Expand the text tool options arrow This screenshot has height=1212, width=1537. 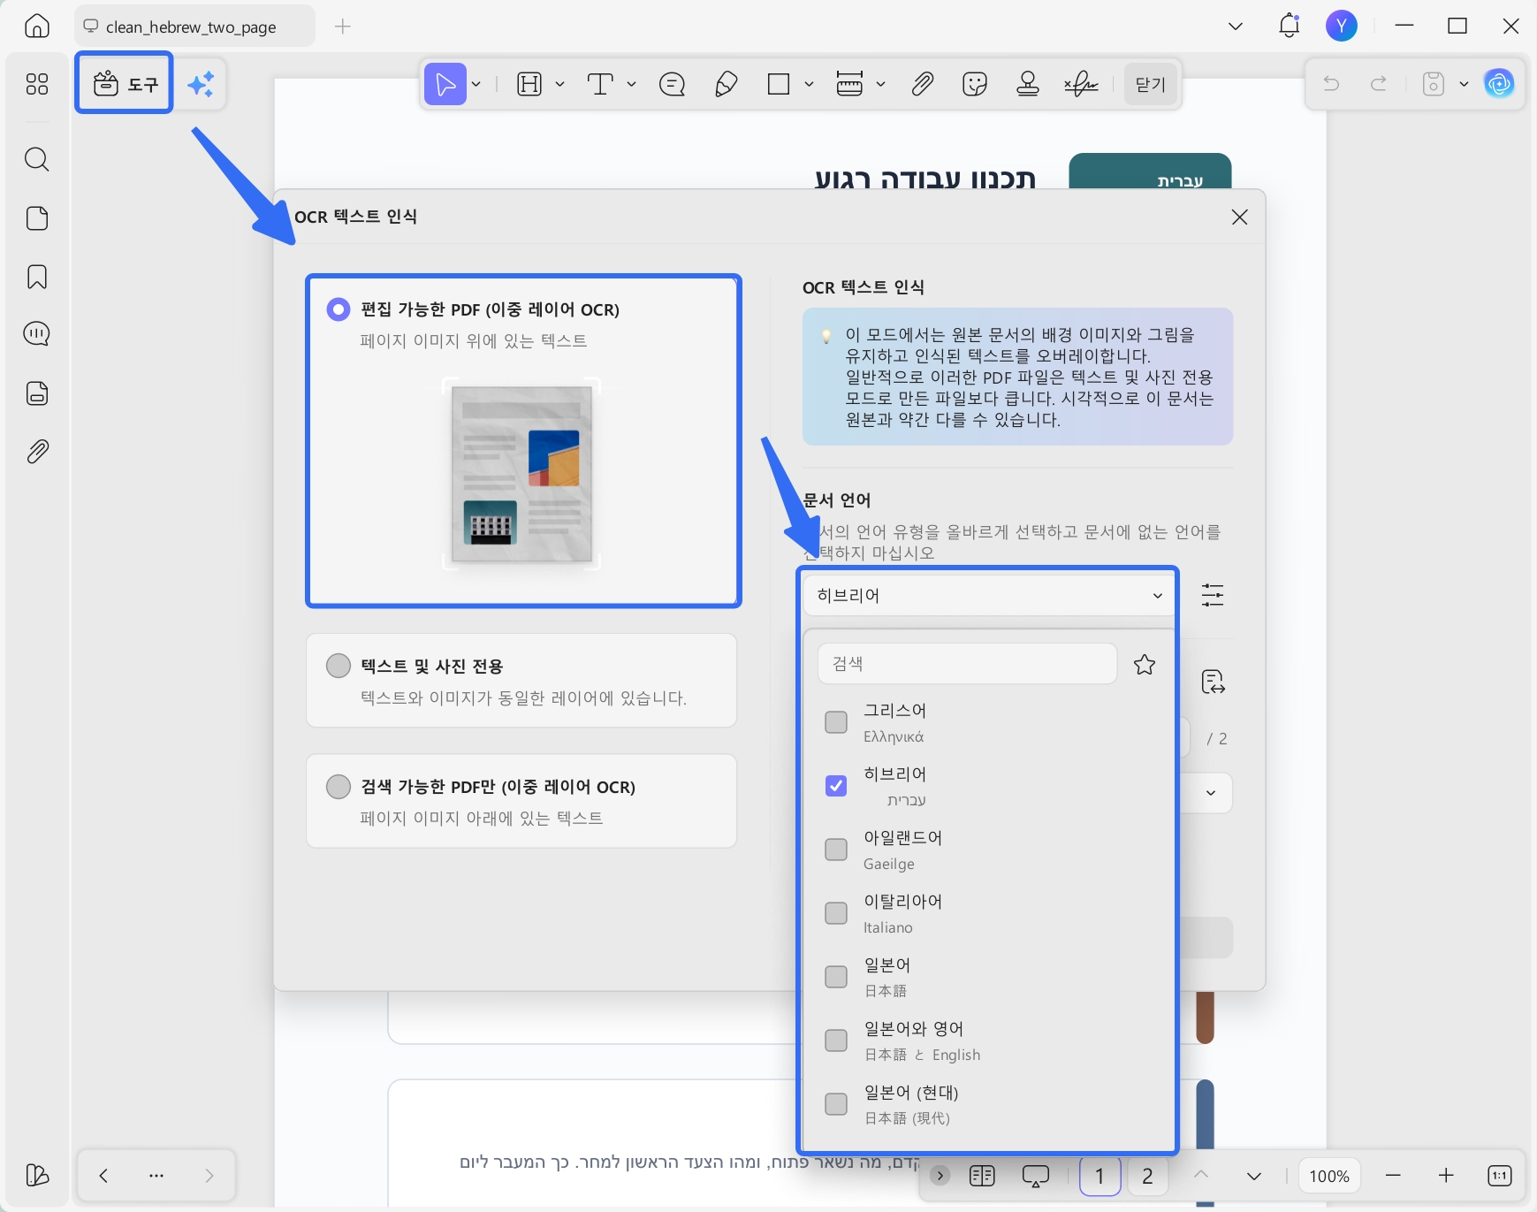coord(631,84)
